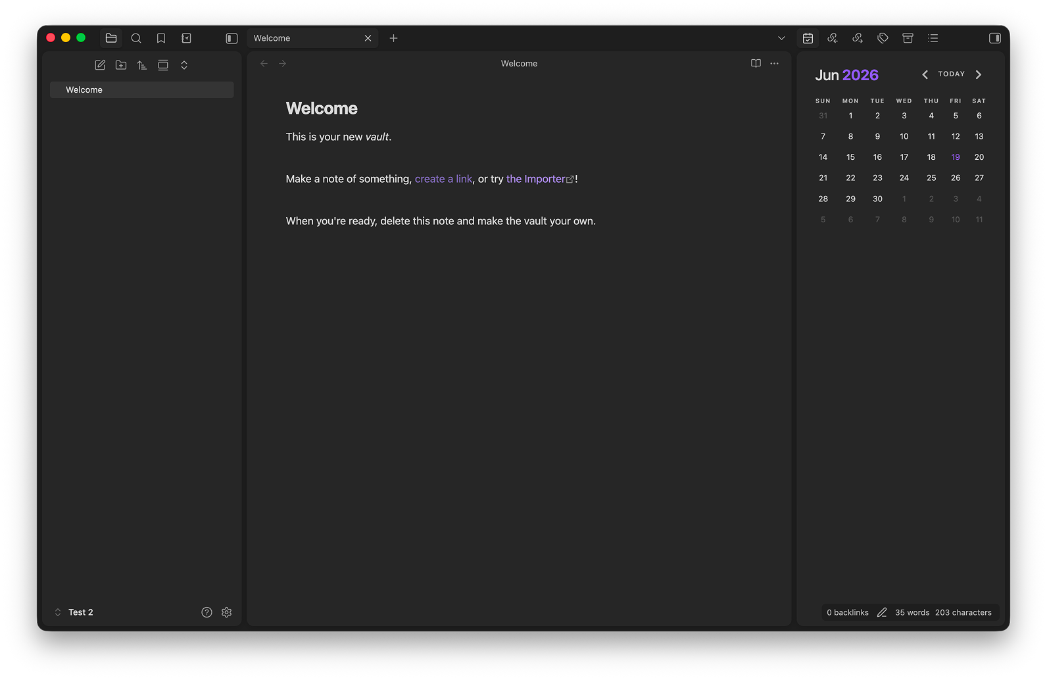Open the Test 2 vault switcher
The image size is (1047, 680).
(74, 612)
